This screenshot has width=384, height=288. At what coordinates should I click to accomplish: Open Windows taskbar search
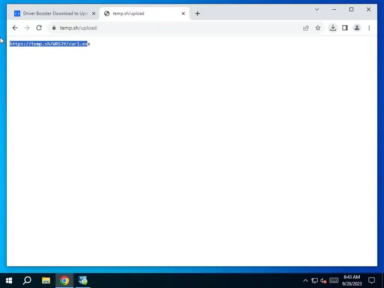pos(27,280)
